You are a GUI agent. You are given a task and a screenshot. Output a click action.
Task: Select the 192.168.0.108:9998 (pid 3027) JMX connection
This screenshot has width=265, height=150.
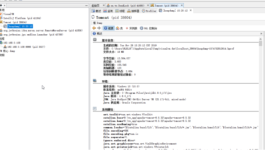[x=26, y=47]
